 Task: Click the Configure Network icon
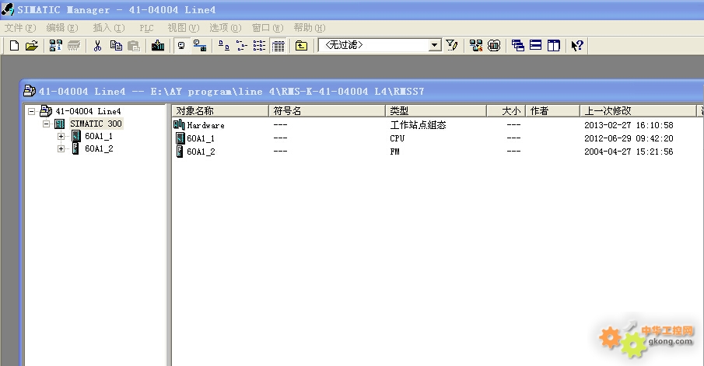pyautogui.click(x=476, y=45)
